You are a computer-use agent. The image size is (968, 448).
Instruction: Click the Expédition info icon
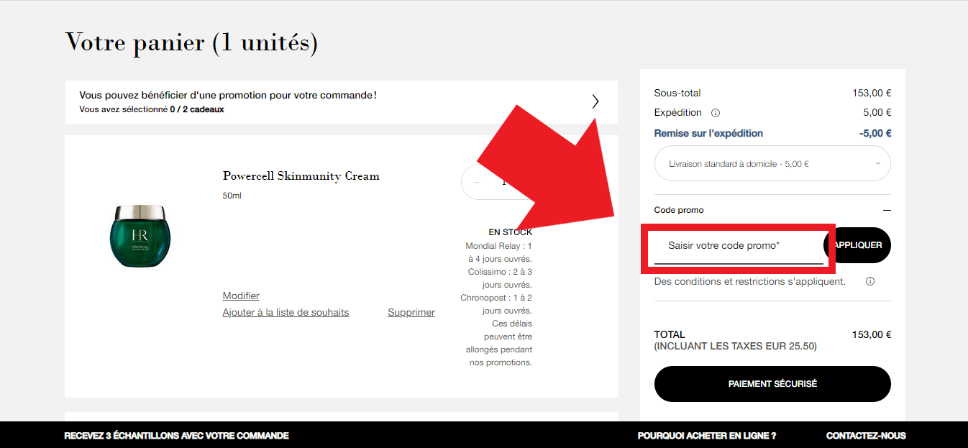[x=716, y=113]
